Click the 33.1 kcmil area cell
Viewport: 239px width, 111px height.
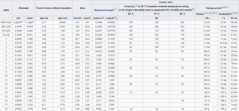click(x=77, y=55)
